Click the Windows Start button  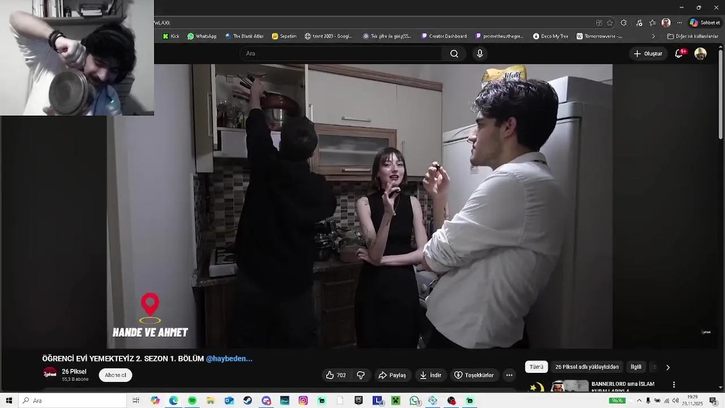[9, 401]
